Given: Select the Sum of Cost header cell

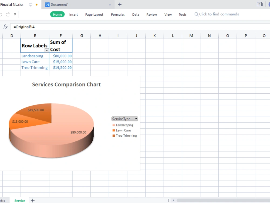Looking at the screenshot, I should coord(60,45).
